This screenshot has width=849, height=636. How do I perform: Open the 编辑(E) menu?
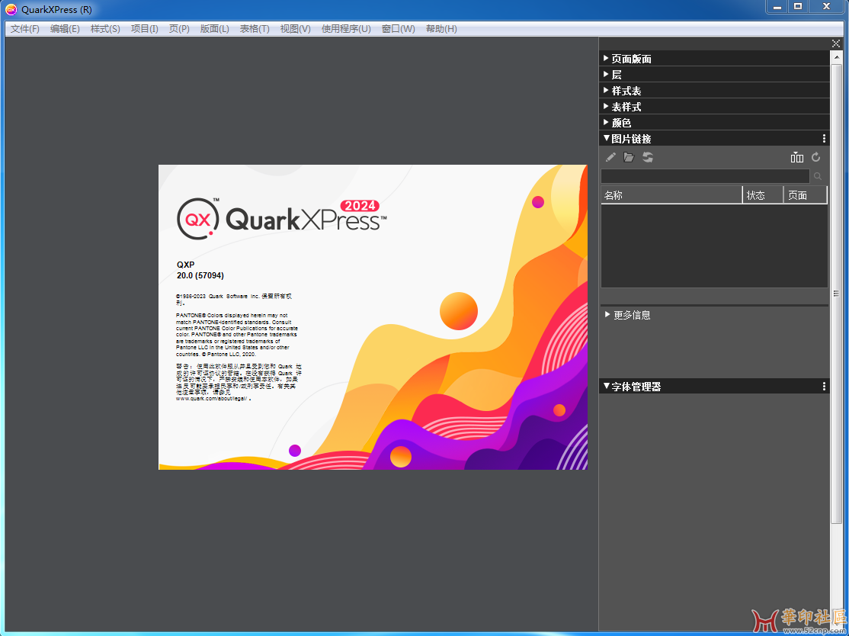tap(65, 29)
